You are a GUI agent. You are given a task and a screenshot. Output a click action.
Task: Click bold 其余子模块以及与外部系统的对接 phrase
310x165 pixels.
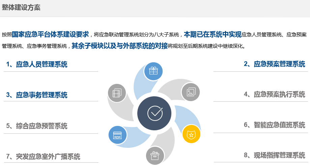click(x=120, y=46)
